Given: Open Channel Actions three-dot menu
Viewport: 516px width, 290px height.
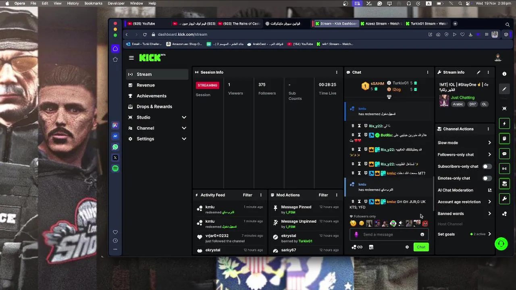Looking at the screenshot, I should [x=488, y=129].
